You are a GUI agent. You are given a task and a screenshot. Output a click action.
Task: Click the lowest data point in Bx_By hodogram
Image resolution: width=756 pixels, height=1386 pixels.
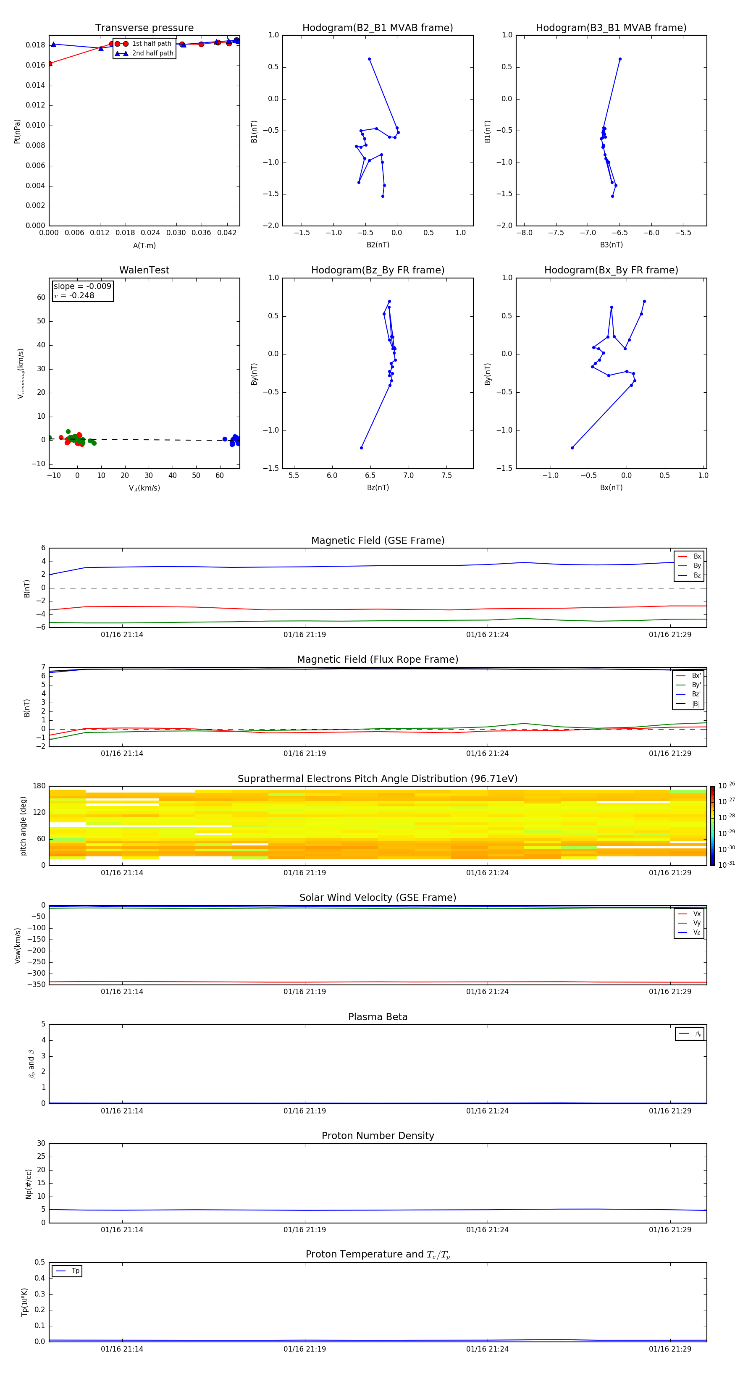[x=572, y=448]
